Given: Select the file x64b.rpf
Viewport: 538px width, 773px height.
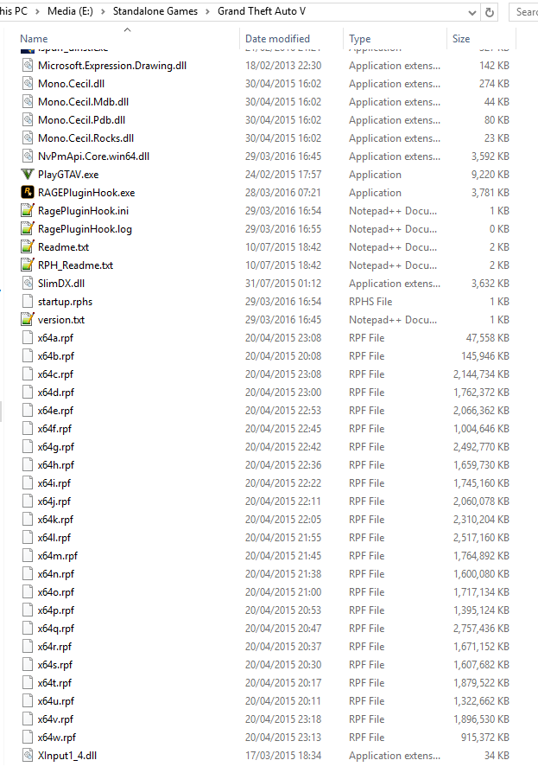Looking at the screenshot, I should point(55,356).
